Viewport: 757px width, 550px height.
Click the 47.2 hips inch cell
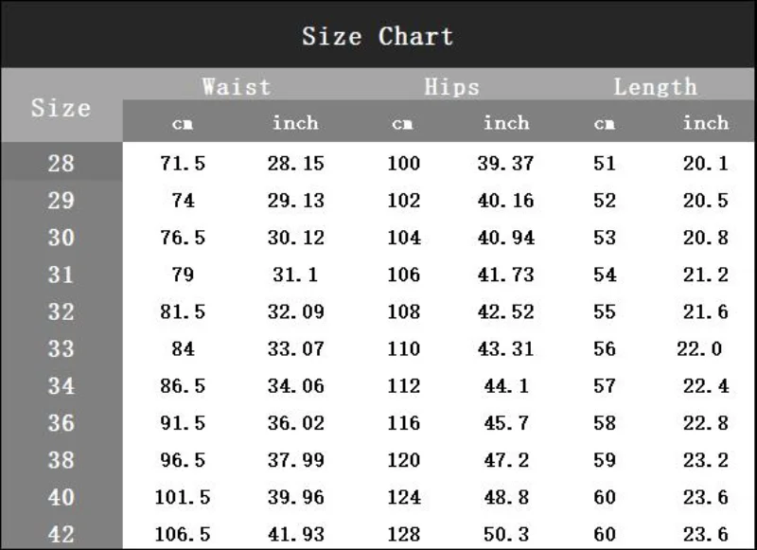tap(505, 460)
